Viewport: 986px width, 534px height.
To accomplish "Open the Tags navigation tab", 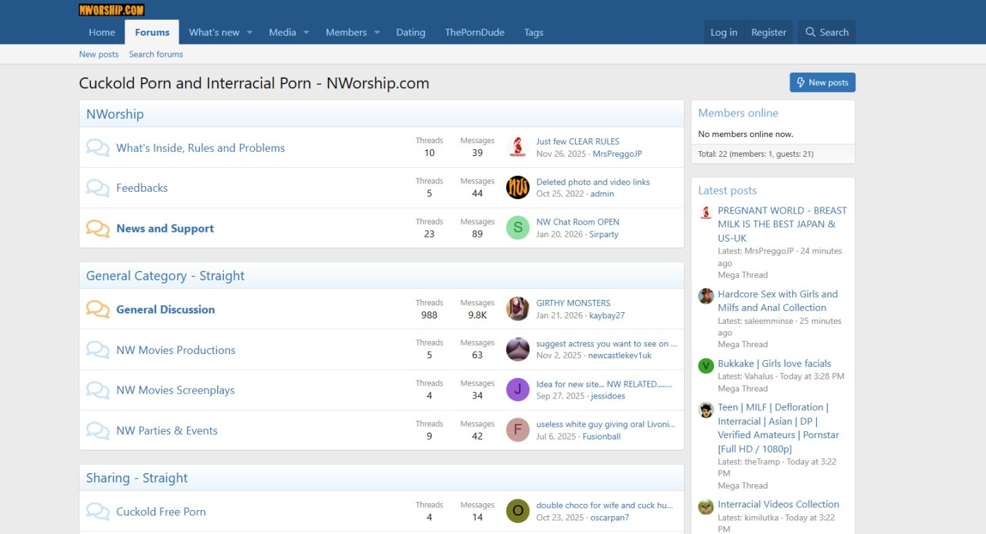I will (x=533, y=32).
